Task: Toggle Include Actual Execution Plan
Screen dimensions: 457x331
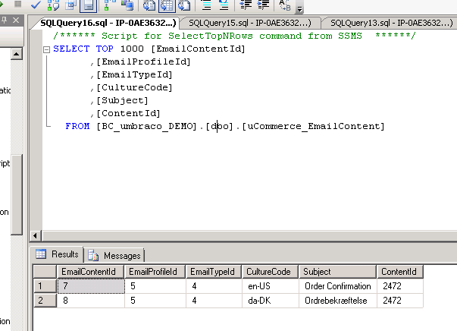Action: (108, 5)
